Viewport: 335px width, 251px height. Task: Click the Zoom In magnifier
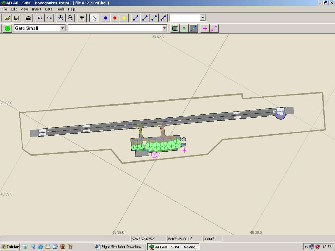pyautogui.click(x=61, y=18)
